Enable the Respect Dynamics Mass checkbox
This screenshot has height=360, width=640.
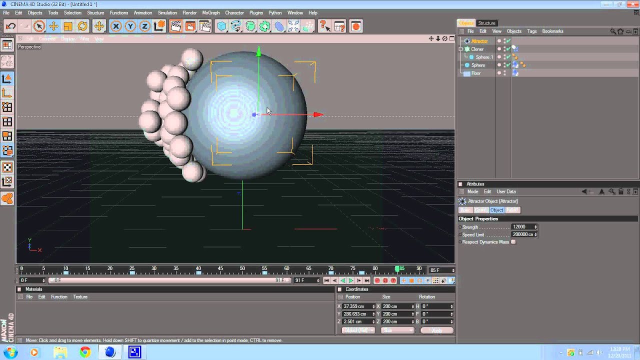coord(513,242)
